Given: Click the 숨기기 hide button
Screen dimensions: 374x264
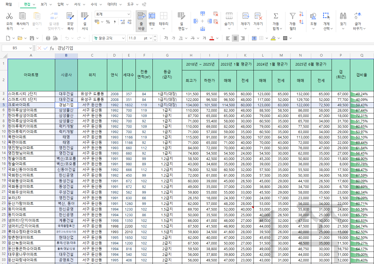Looking at the screenshot, I should coord(229,16).
